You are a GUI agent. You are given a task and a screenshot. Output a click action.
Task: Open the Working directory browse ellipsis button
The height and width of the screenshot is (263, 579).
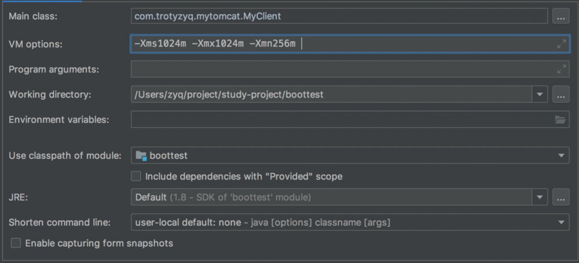[560, 94]
